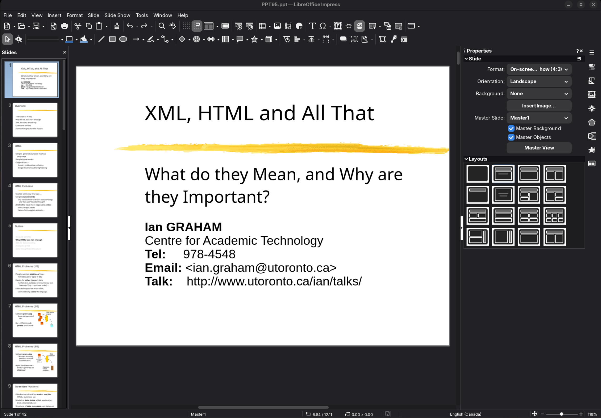The width and height of the screenshot is (601, 418).
Task: Click the Zoom & Pan tool icon
Action: 19,39
